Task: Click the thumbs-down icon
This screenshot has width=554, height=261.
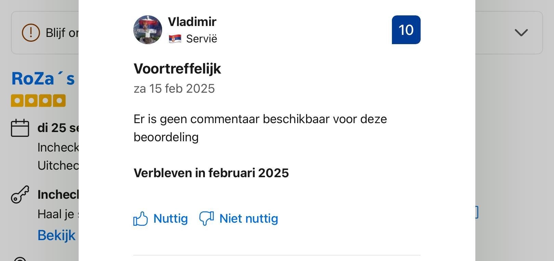Action: (207, 218)
